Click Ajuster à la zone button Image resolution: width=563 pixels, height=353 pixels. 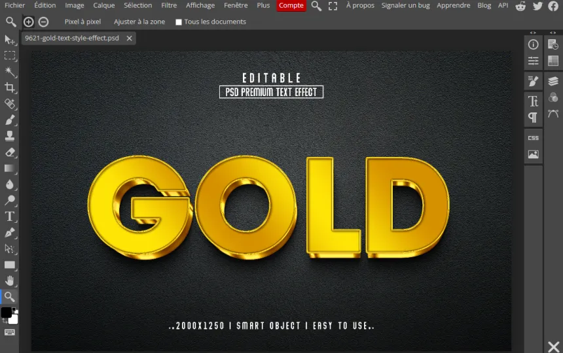pyautogui.click(x=139, y=22)
